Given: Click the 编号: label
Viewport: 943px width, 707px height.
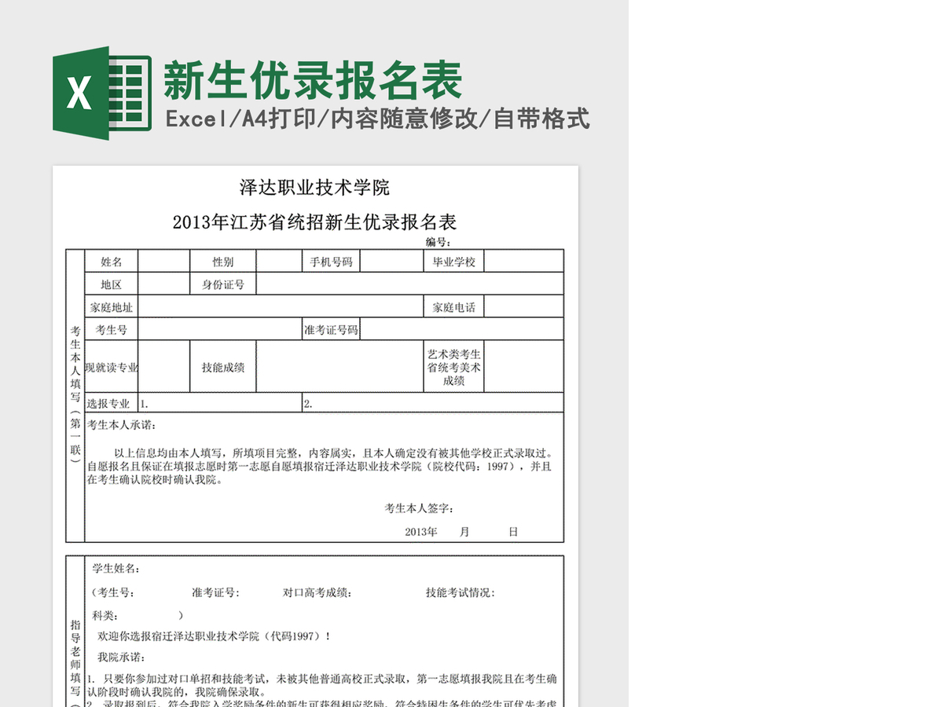Looking at the screenshot, I should pyautogui.click(x=438, y=242).
